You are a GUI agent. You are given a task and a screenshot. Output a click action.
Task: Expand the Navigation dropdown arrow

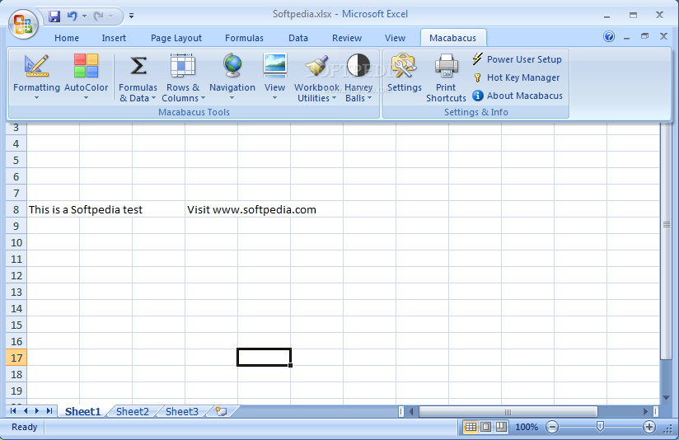click(x=232, y=98)
